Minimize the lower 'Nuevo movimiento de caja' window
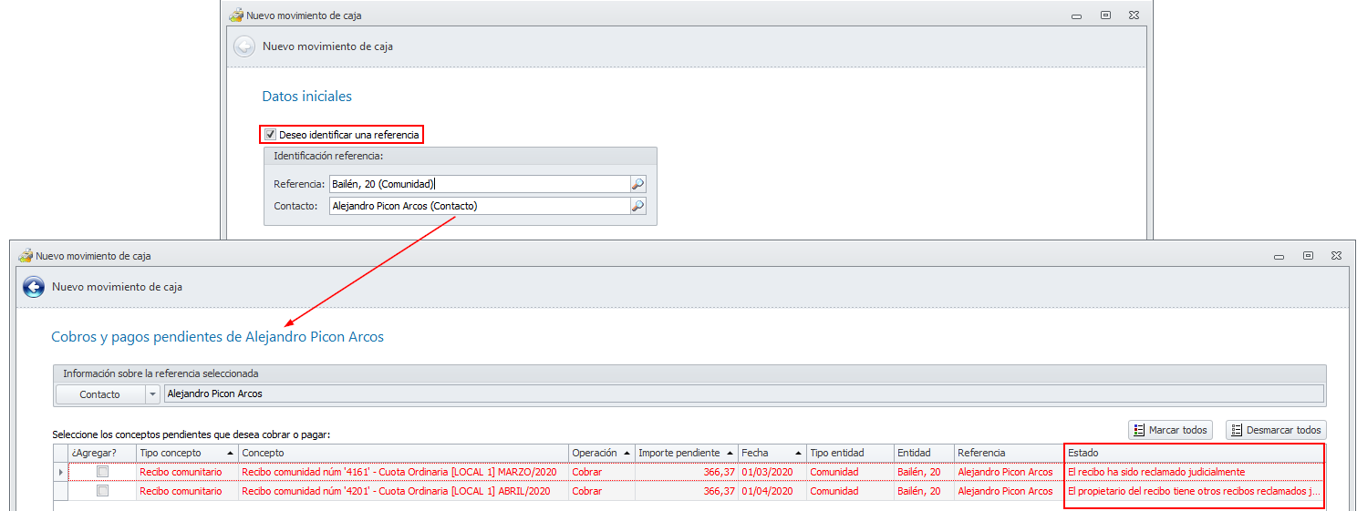1357x511 pixels. click(1279, 256)
